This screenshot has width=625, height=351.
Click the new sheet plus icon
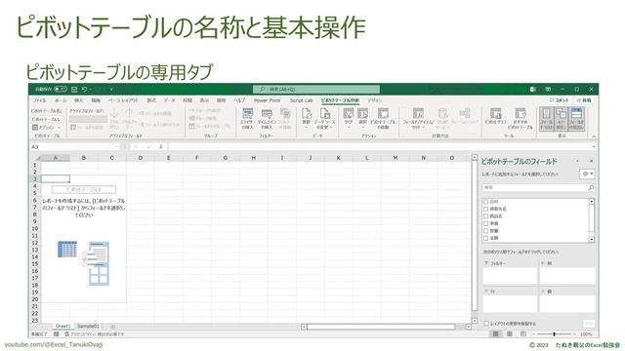click(x=113, y=327)
